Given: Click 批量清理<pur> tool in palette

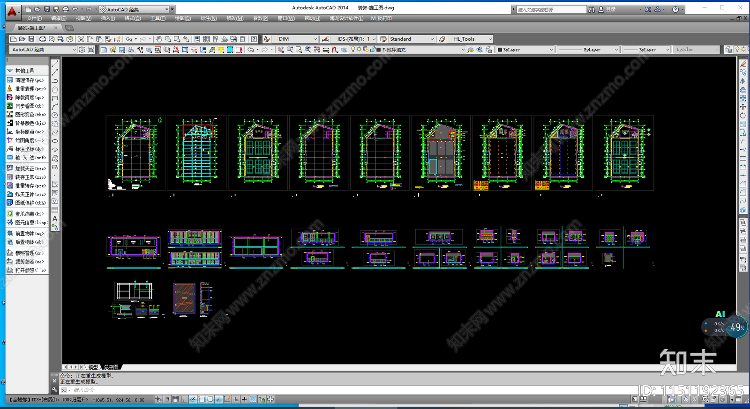Looking at the screenshot, I should (27, 88).
